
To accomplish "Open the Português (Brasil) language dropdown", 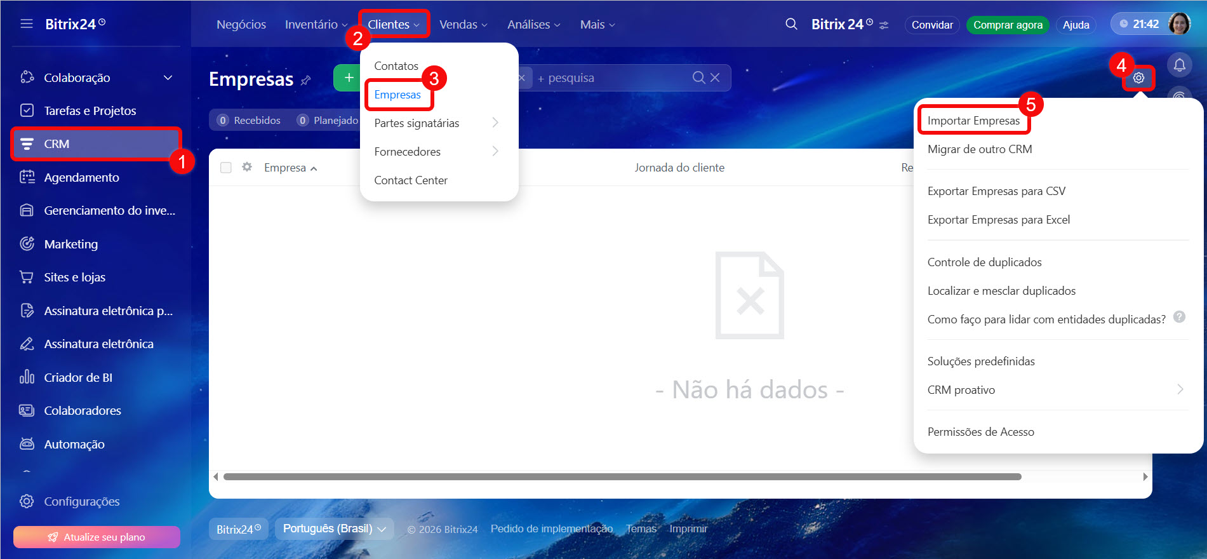I will click(334, 529).
